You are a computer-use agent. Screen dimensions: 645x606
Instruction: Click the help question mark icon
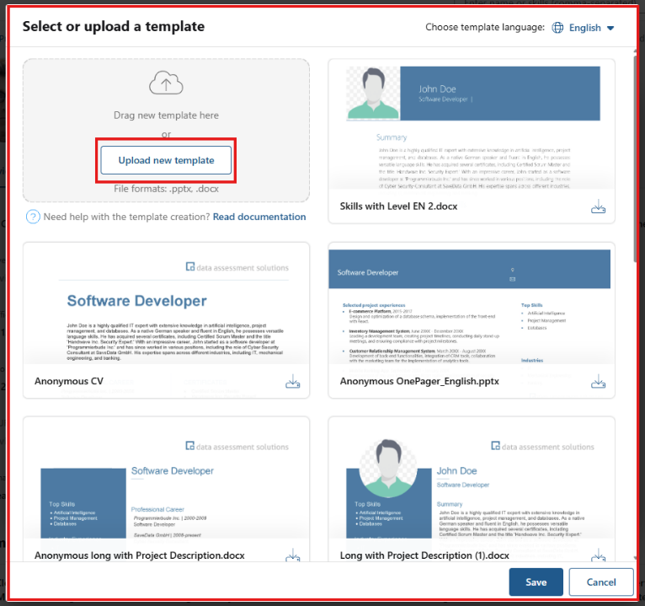pos(33,217)
